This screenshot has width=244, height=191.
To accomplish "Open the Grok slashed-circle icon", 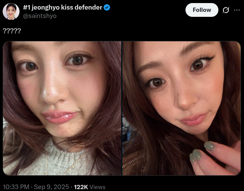I will coord(226,10).
